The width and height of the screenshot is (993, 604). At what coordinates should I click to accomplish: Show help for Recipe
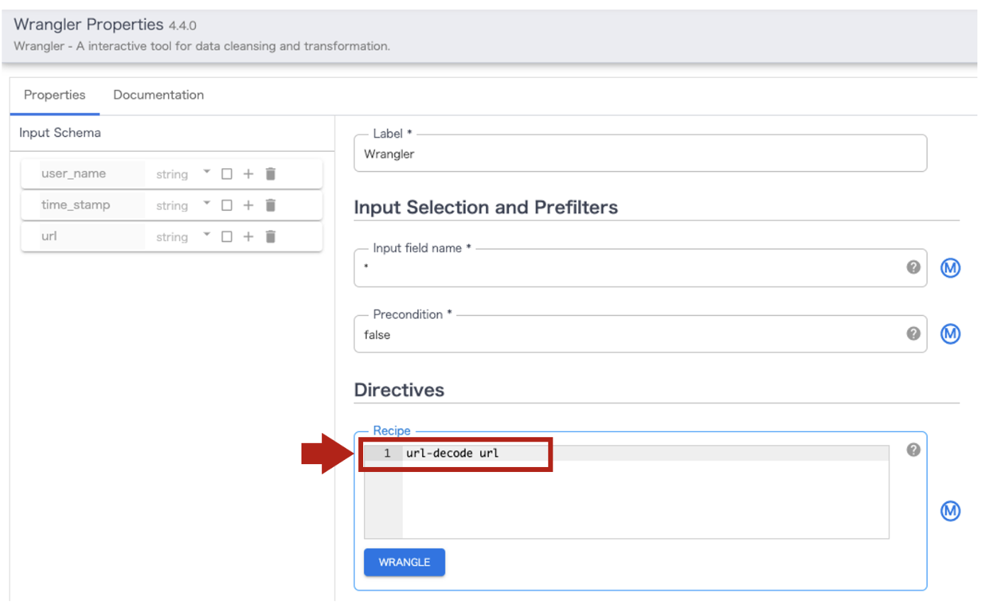914,449
